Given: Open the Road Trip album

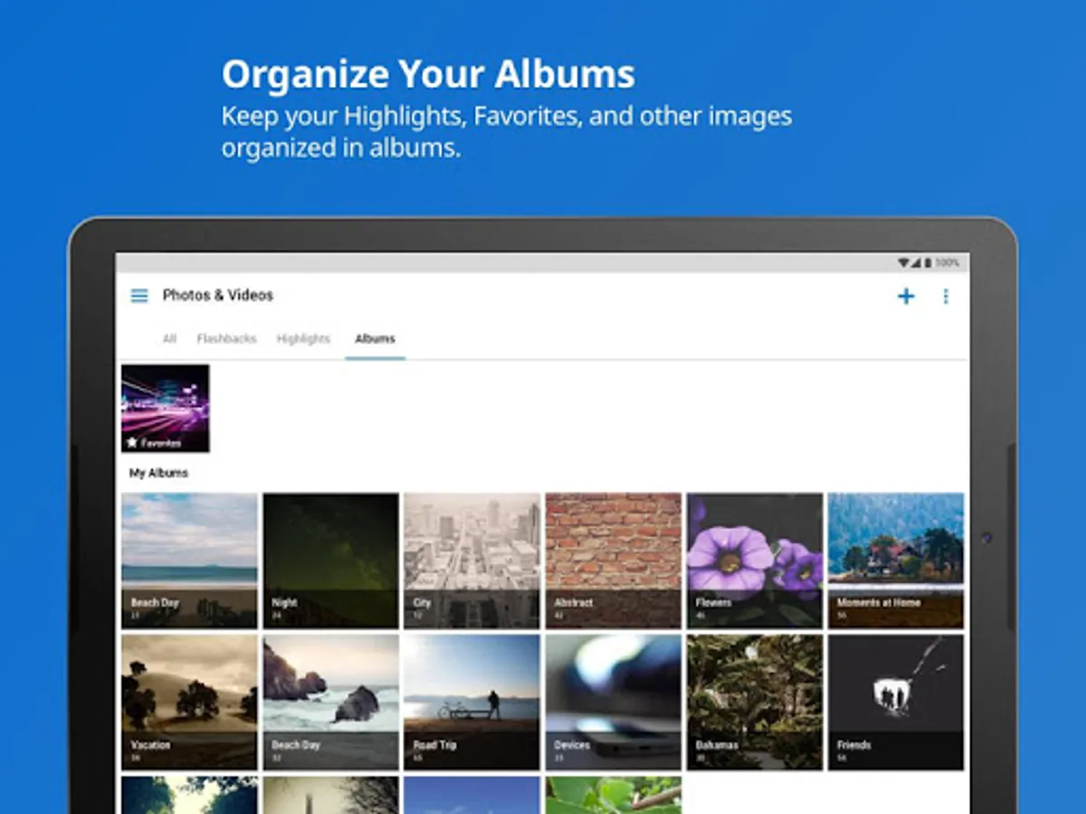Looking at the screenshot, I should point(472,702).
